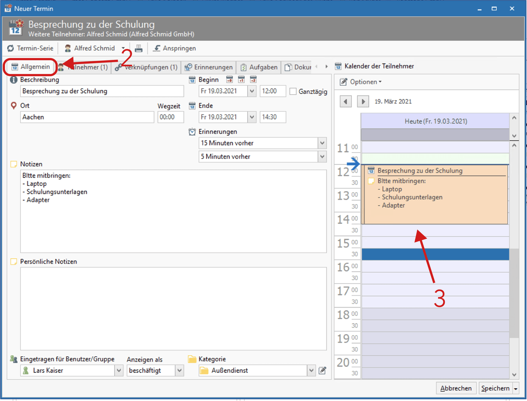This screenshot has width=527, height=401.
Task: Open the Kategorie Außendienst dropdown
Action: [311, 370]
